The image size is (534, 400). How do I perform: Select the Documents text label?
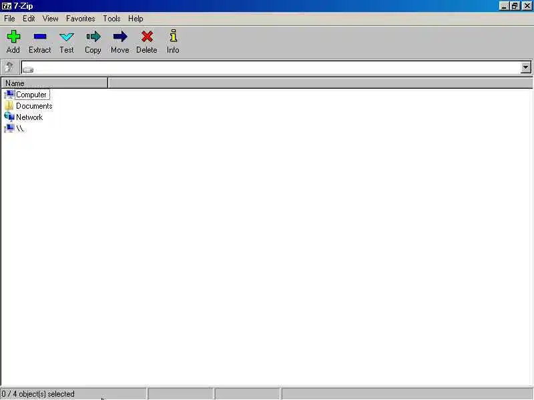click(34, 106)
